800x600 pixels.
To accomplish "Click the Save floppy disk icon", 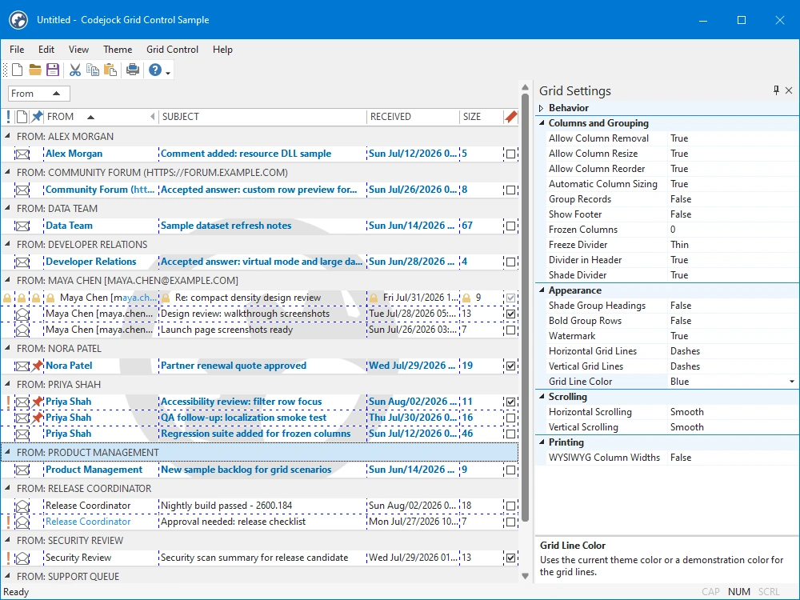I will [x=53, y=70].
